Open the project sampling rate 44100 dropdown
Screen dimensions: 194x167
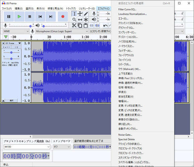point(27,147)
